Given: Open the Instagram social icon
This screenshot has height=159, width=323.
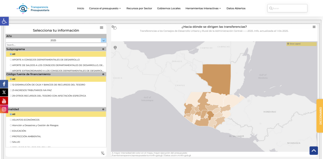Looking at the screenshot, I should tap(4, 109).
